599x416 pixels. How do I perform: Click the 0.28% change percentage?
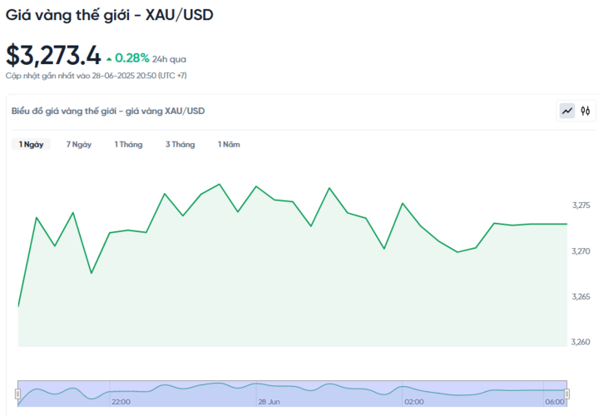click(132, 58)
